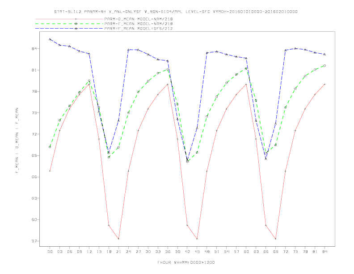Viewport: 354px width, 274px height.
Task: Click x-axis tick label 63
Action: [x=256, y=252]
